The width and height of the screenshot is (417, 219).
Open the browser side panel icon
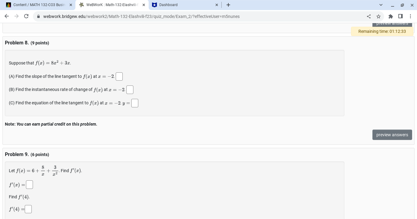pos(401,16)
